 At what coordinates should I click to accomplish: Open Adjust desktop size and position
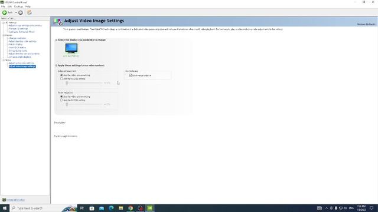[x=24, y=54]
